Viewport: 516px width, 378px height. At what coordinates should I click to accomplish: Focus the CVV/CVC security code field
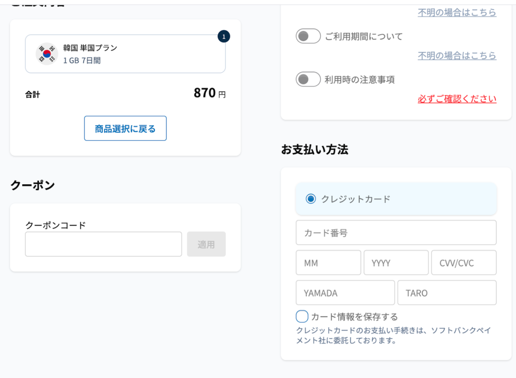(464, 263)
